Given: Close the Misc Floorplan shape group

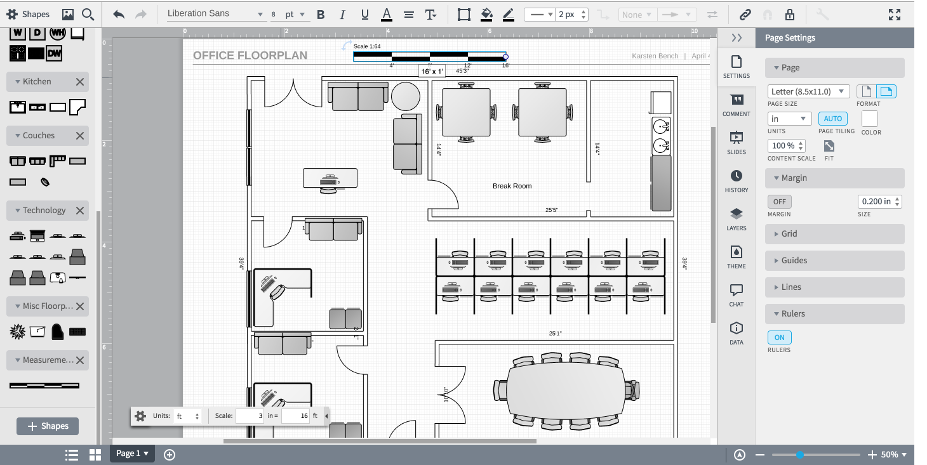Looking at the screenshot, I should [x=80, y=306].
